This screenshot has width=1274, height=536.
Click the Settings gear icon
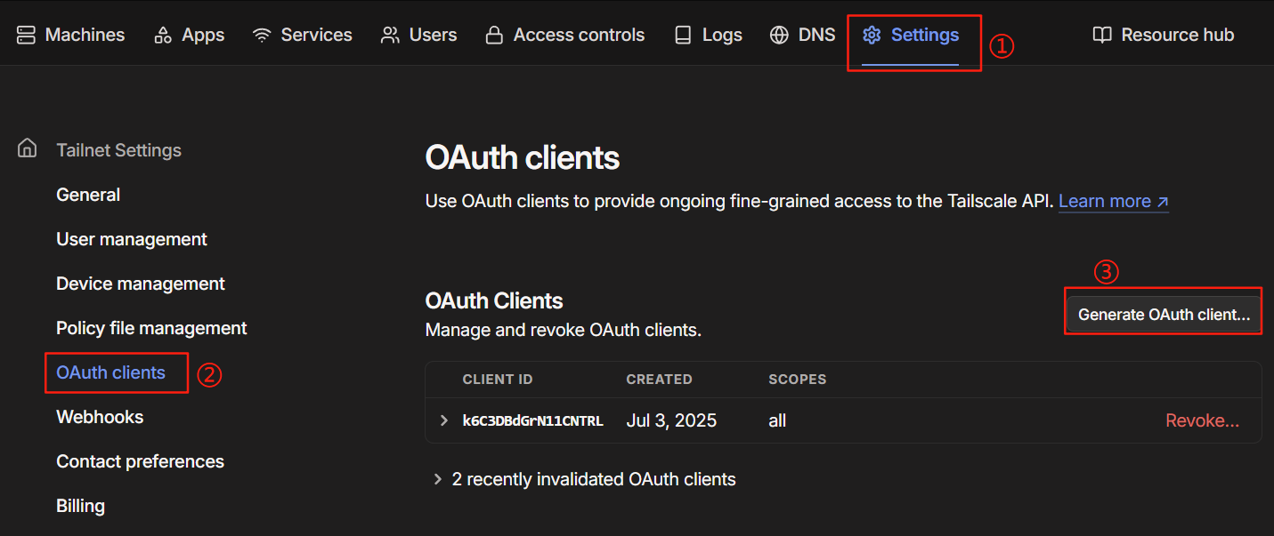click(872, 35)
